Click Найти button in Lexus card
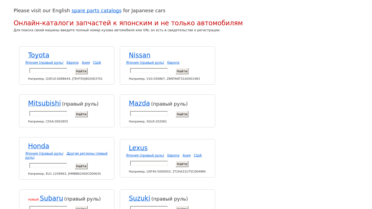 182,164
